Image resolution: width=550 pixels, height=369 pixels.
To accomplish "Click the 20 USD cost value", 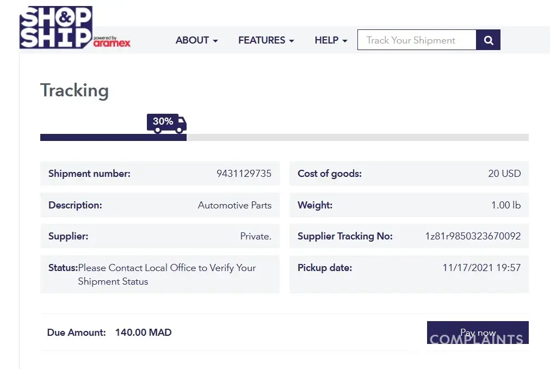I will [x=504, y=174].
